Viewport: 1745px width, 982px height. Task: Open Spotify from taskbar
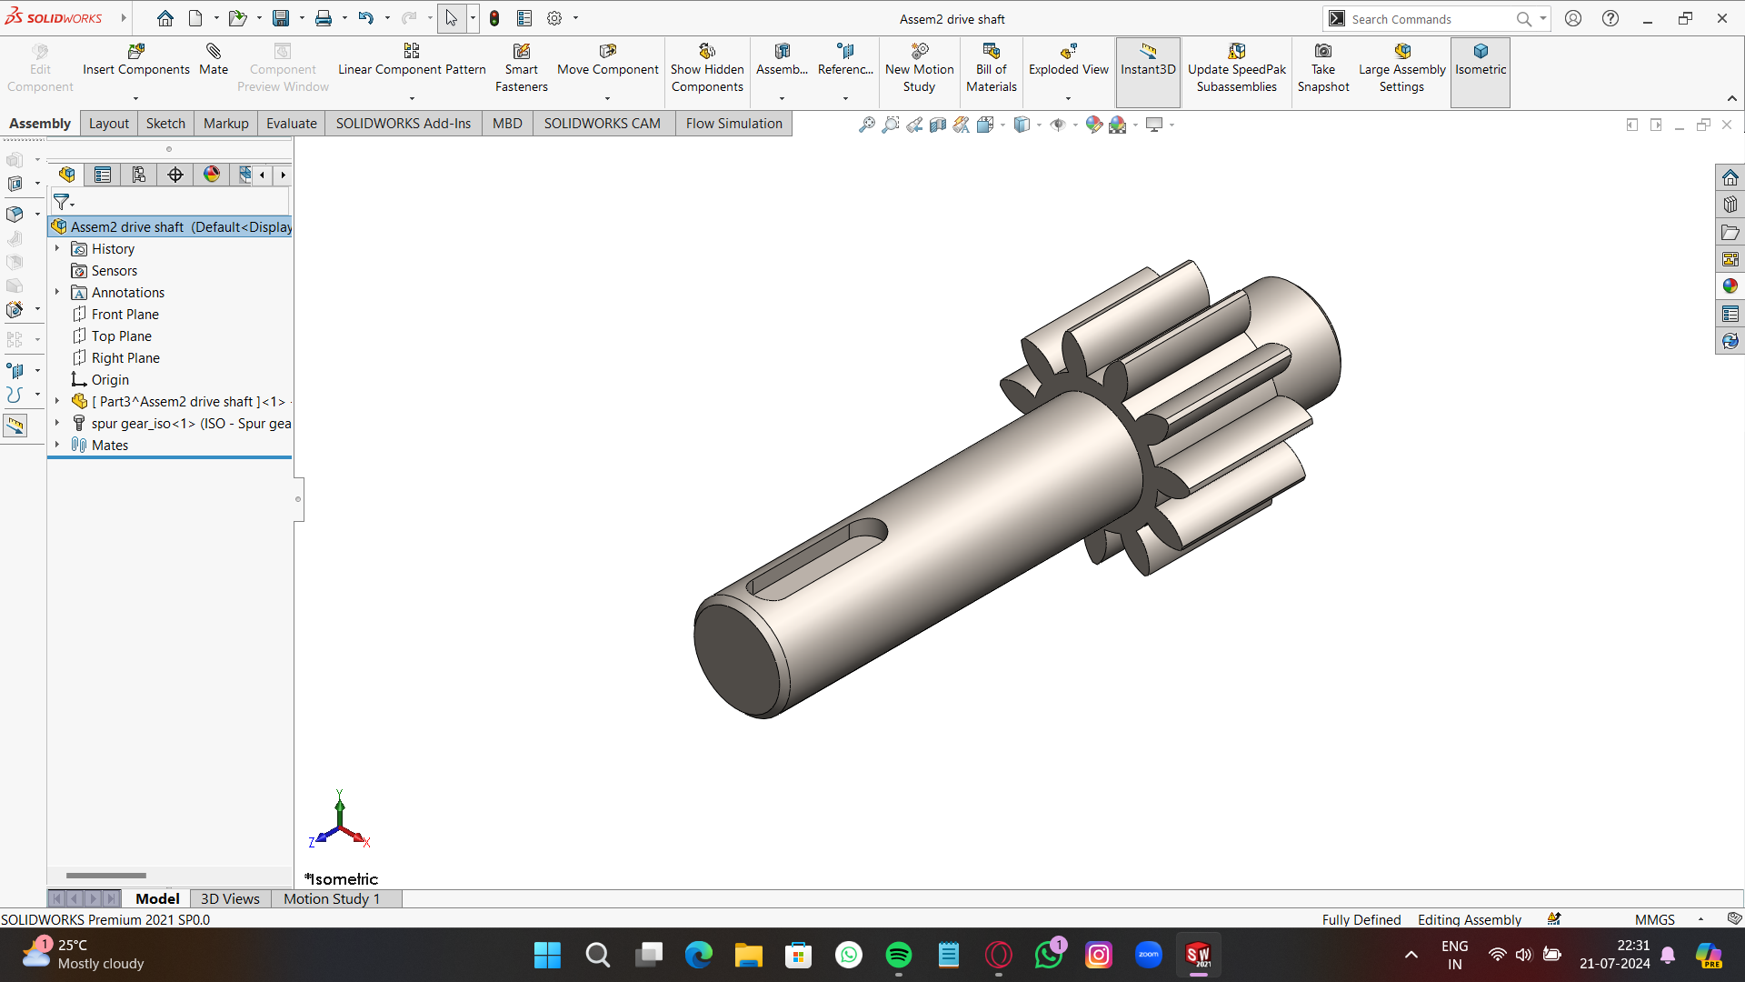(898, 955)
